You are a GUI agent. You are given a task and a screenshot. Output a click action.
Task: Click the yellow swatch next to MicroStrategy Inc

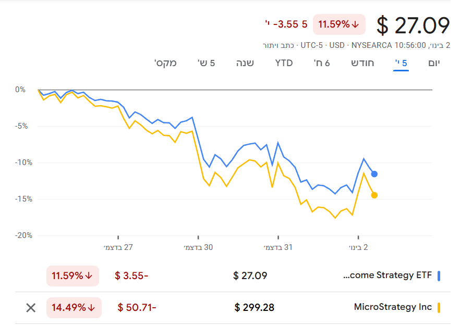(439, 307)
